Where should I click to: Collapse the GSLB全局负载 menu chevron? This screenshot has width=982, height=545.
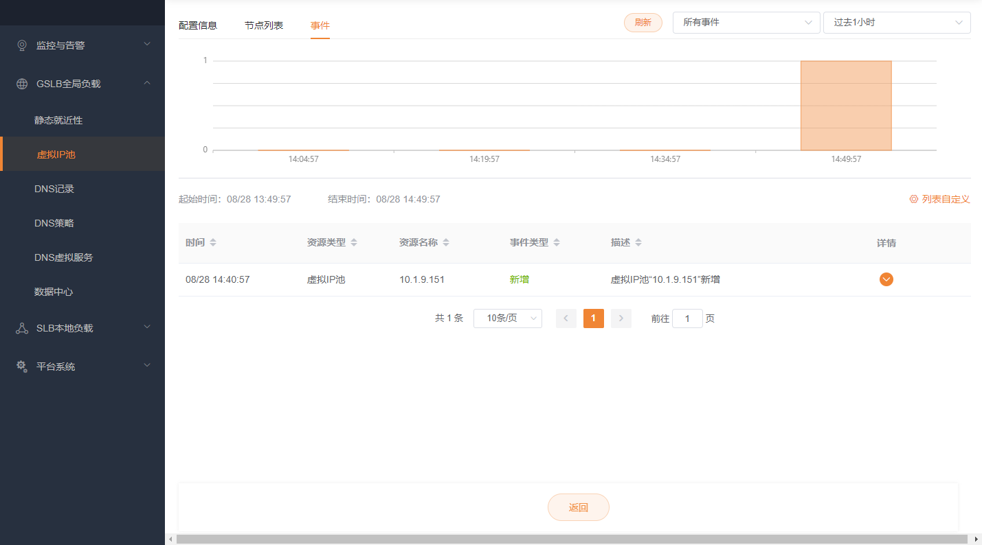(147, 83)
